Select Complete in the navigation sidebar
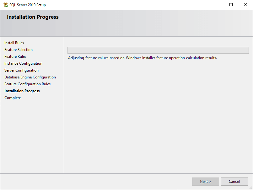 click(x=13, y=97)
